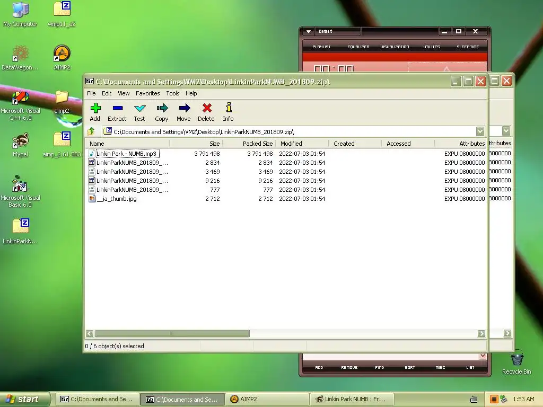
Task: Open the Edit menu
Action: pyautogui.click(x=107, y=93)
